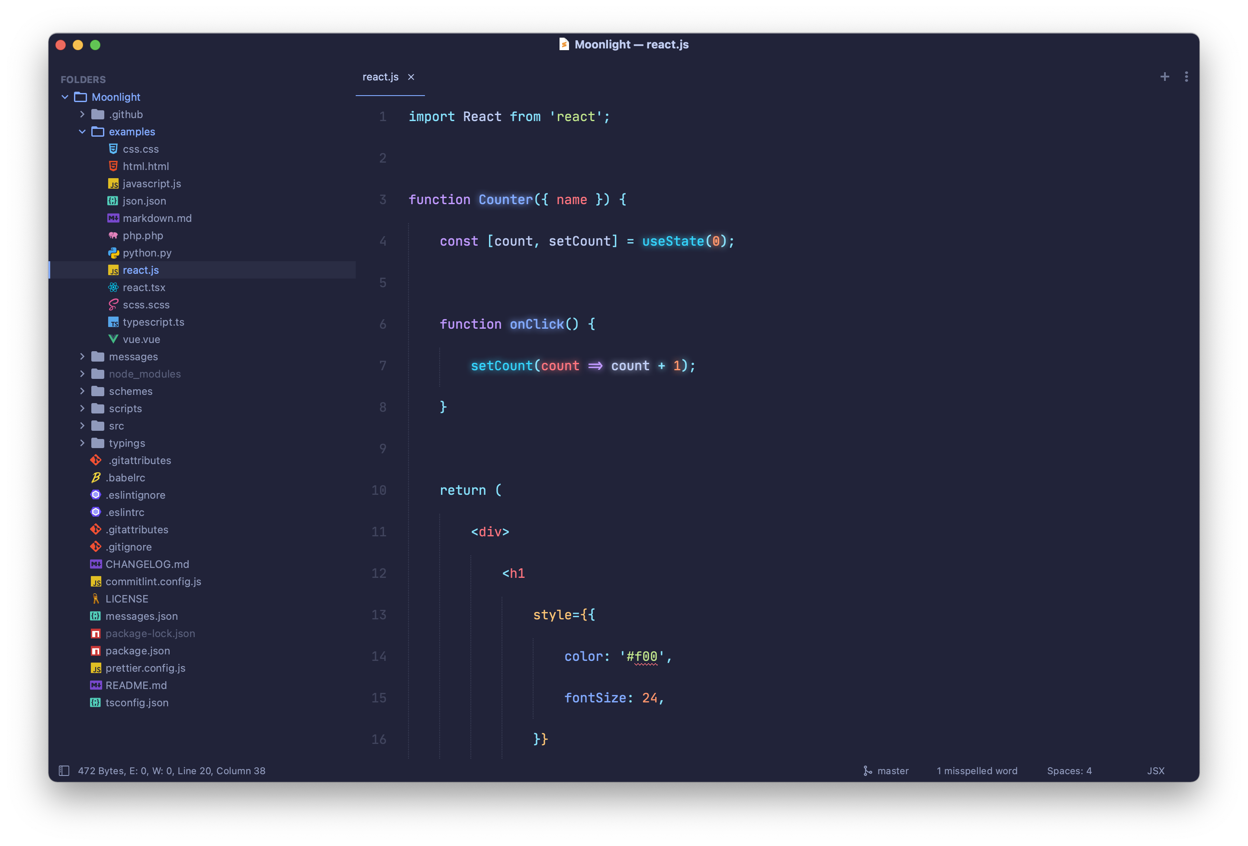
Task: Click the React icon next to react.tsx
Action: [113, 287]
